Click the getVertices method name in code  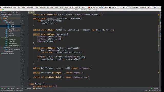point(60,68)
